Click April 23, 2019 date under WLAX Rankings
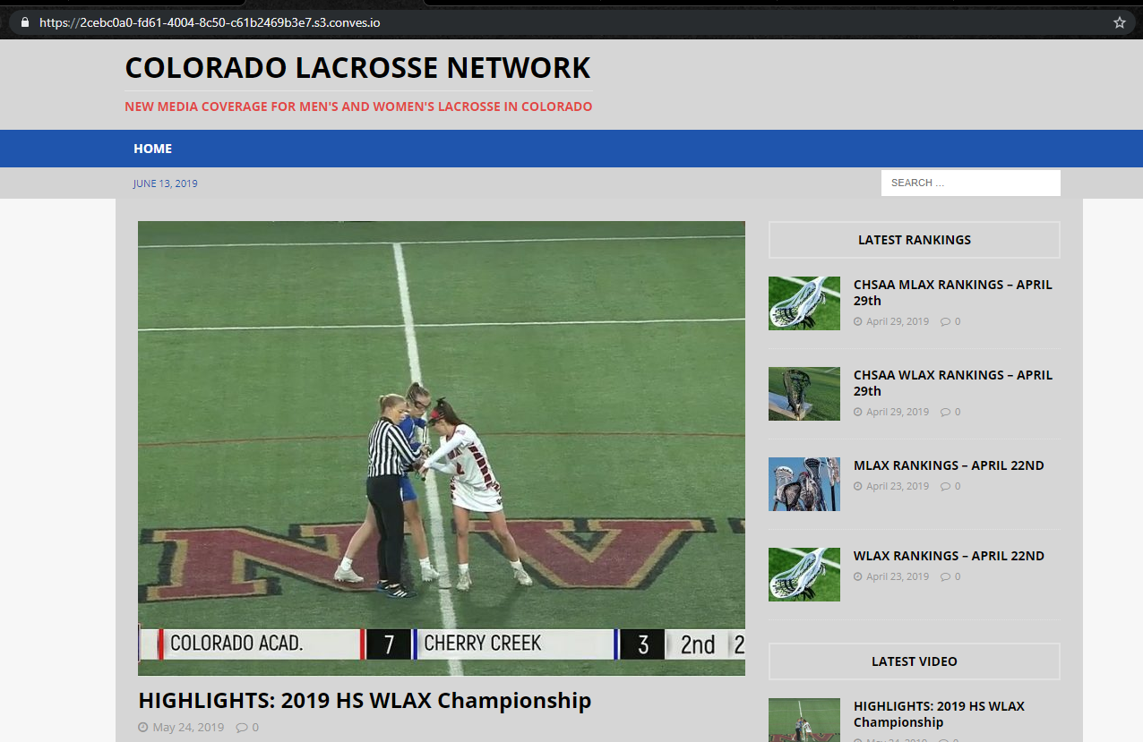Screen dimensions: 1143x742 point(898,576)
